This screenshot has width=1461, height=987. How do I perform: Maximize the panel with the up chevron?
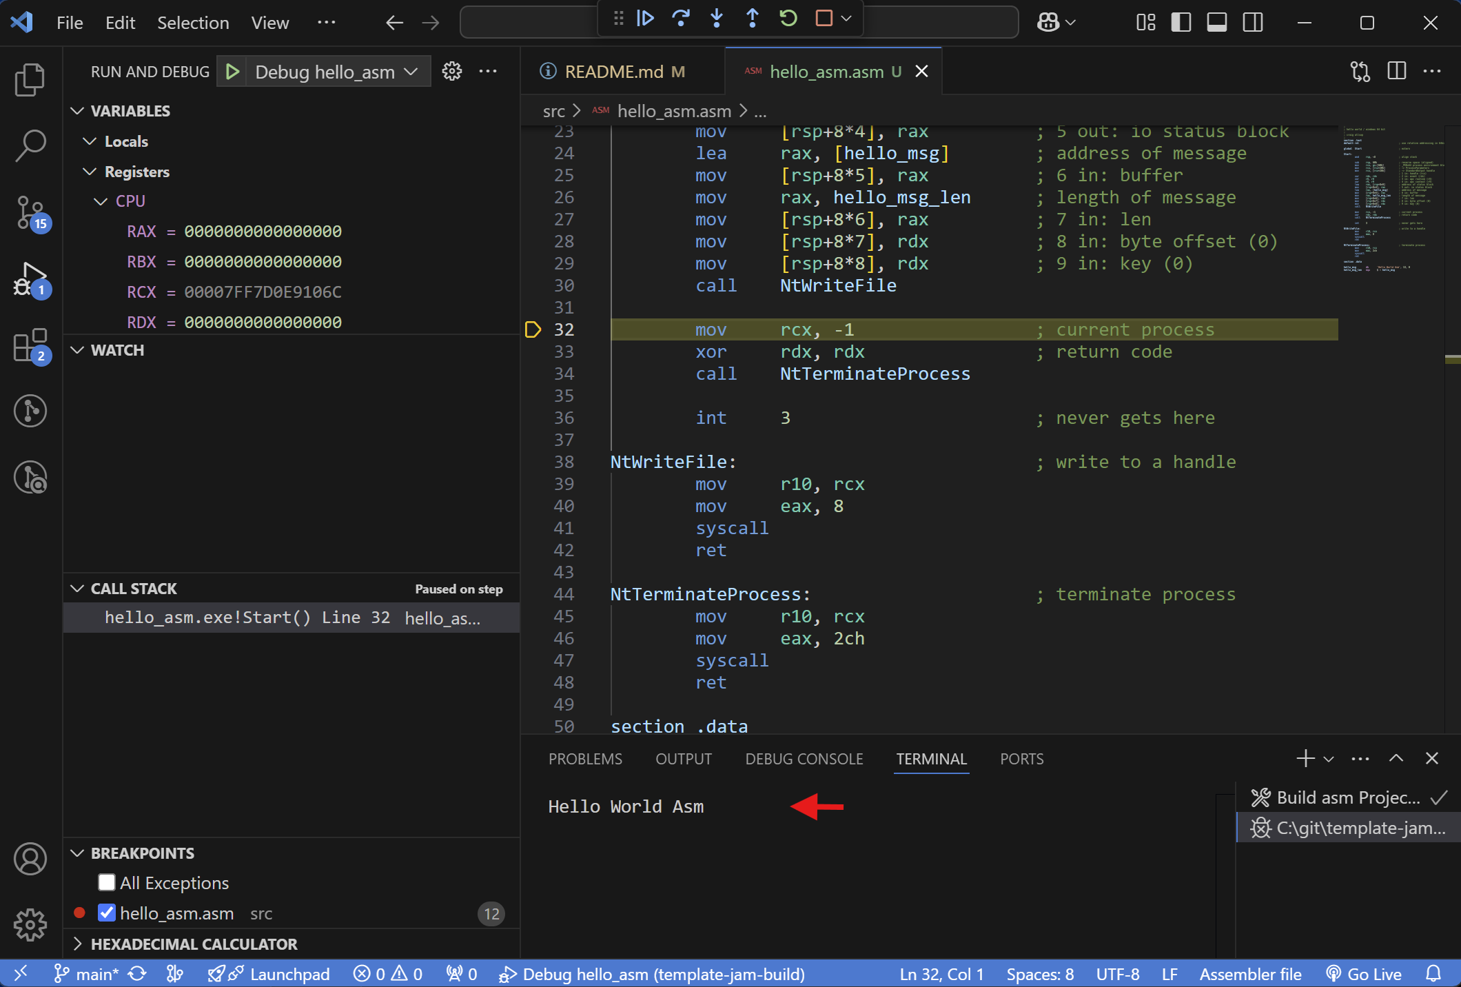(x=1396, y=759)
